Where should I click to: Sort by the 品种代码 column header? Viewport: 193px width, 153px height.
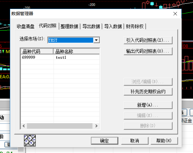tap(37, 51)
